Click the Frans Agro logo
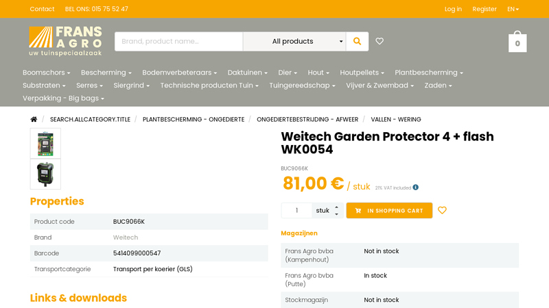 click(x=65, y=41)
